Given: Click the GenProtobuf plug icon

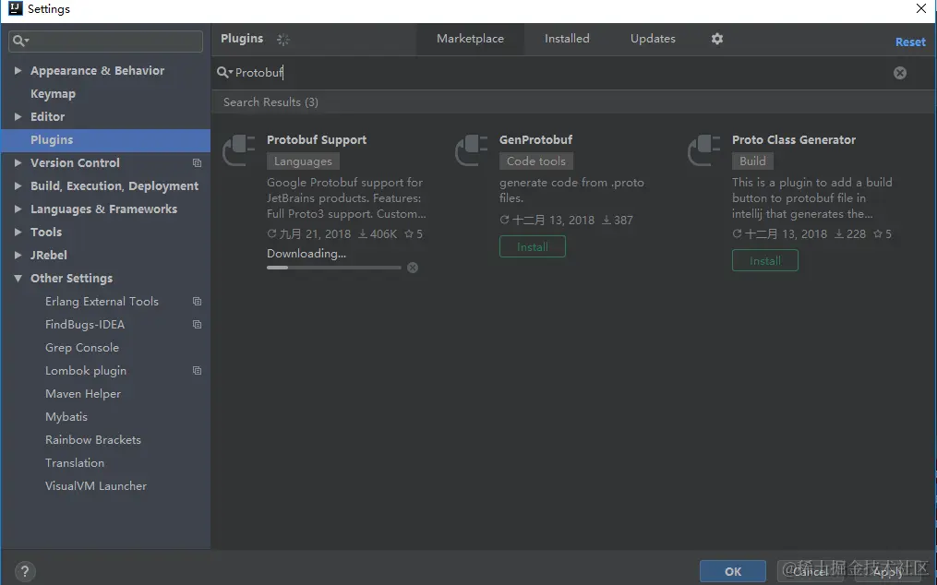Looking at the screenshot, I should tap(472, 150).
